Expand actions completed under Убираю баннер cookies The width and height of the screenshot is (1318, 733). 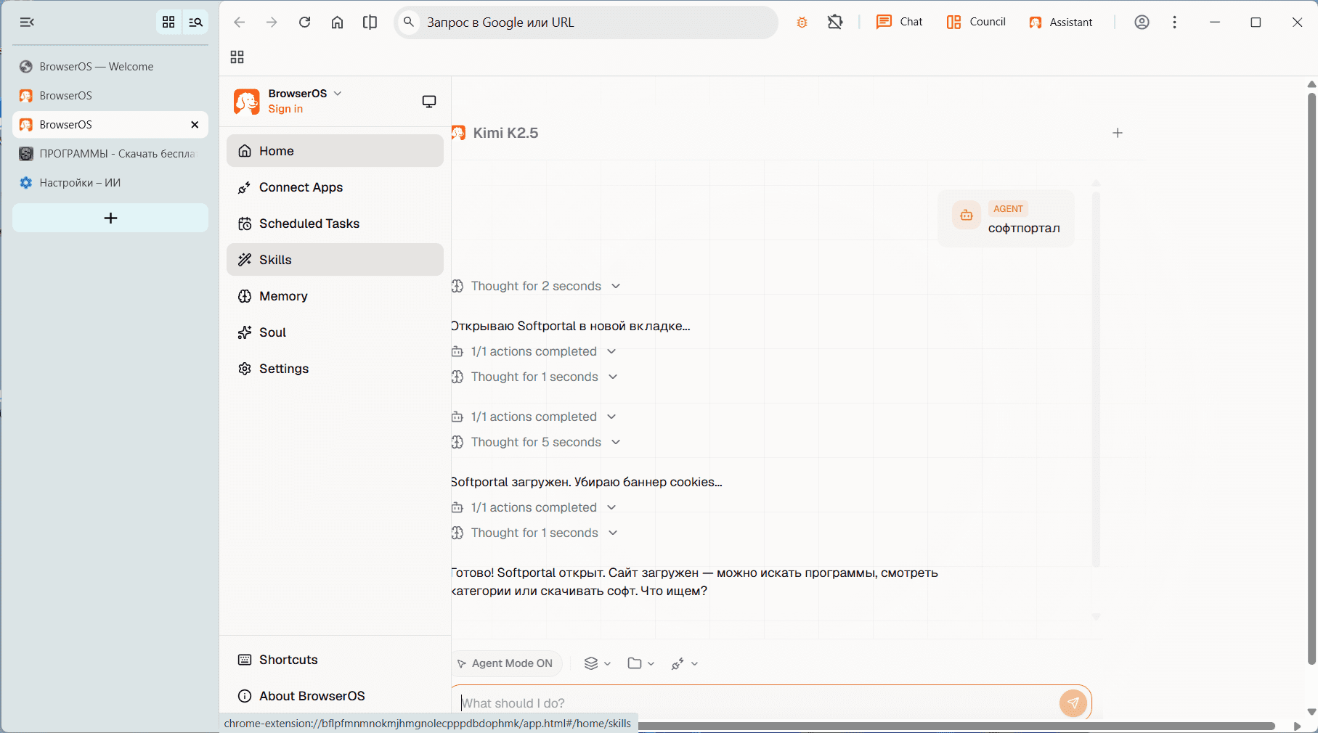pos(534,507)
